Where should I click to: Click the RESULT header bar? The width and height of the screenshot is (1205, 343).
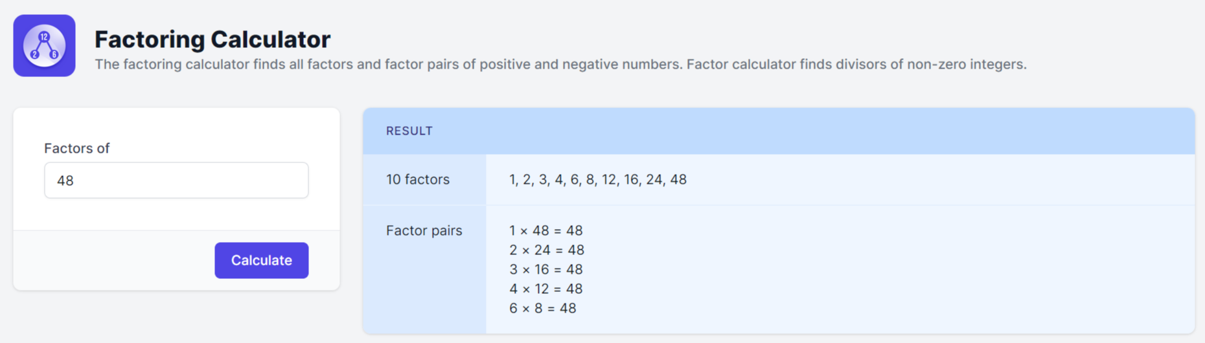tap(778, 131)
